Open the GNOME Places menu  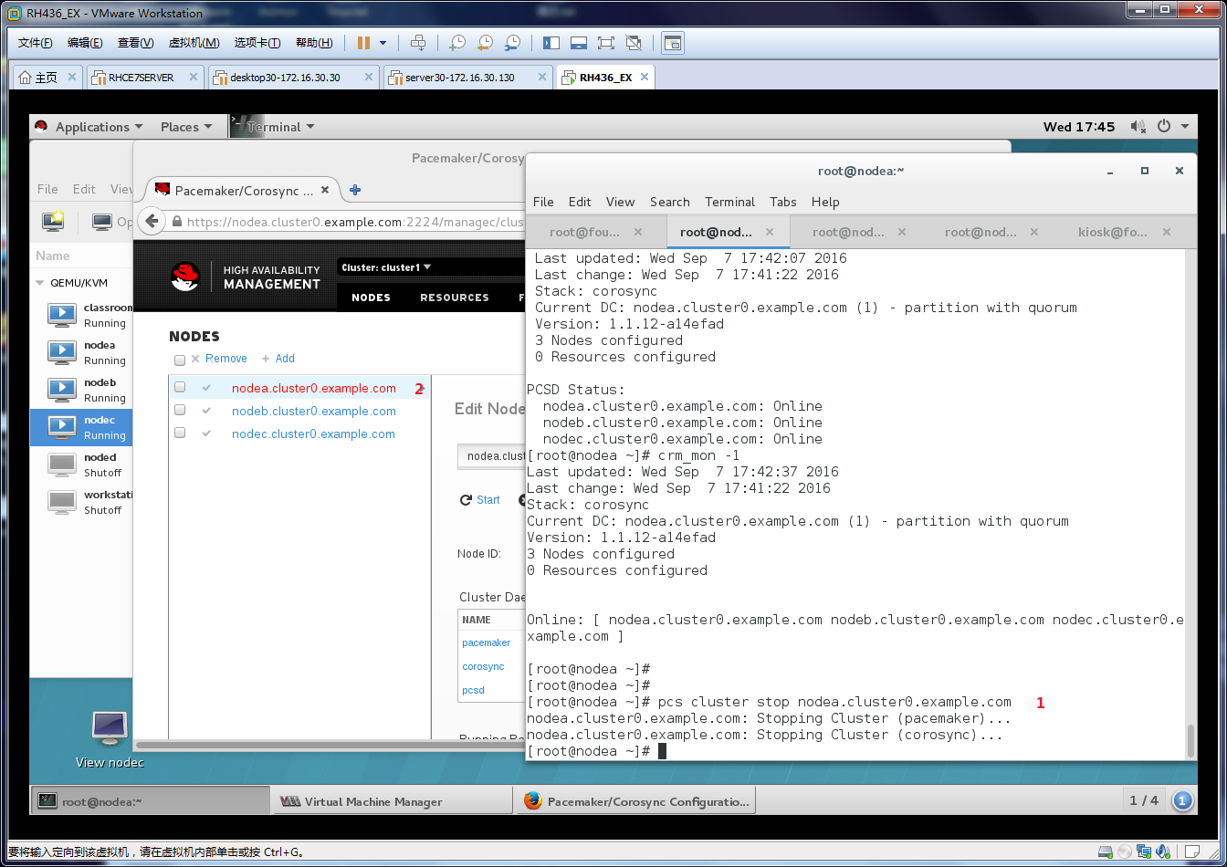pyautogui.click(x=186, y=127)
